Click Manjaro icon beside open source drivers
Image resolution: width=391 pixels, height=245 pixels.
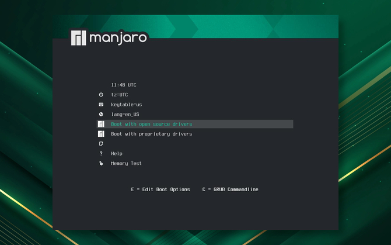point(101,124)
